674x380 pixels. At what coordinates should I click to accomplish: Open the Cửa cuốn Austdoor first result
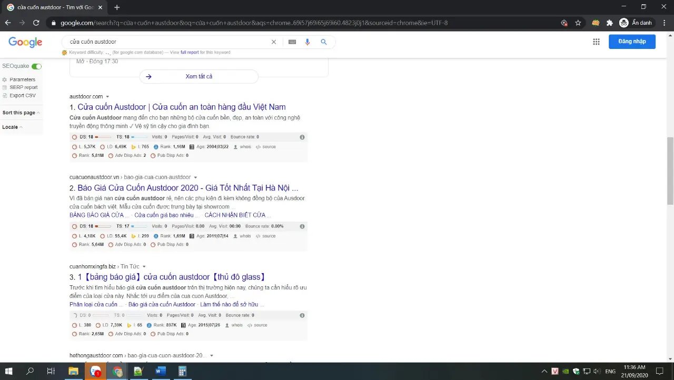click(182, 107)
